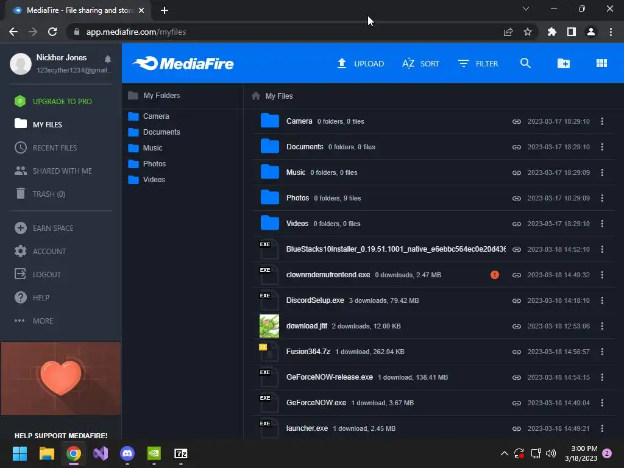
Task: Copy the share link icon for DiscordSetup.exe
Action: (x=517, y=301)
